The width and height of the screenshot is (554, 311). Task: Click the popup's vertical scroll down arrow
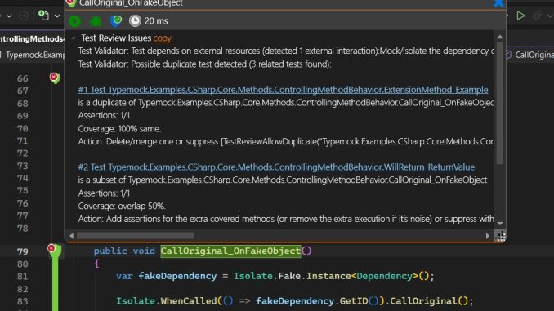500,223
